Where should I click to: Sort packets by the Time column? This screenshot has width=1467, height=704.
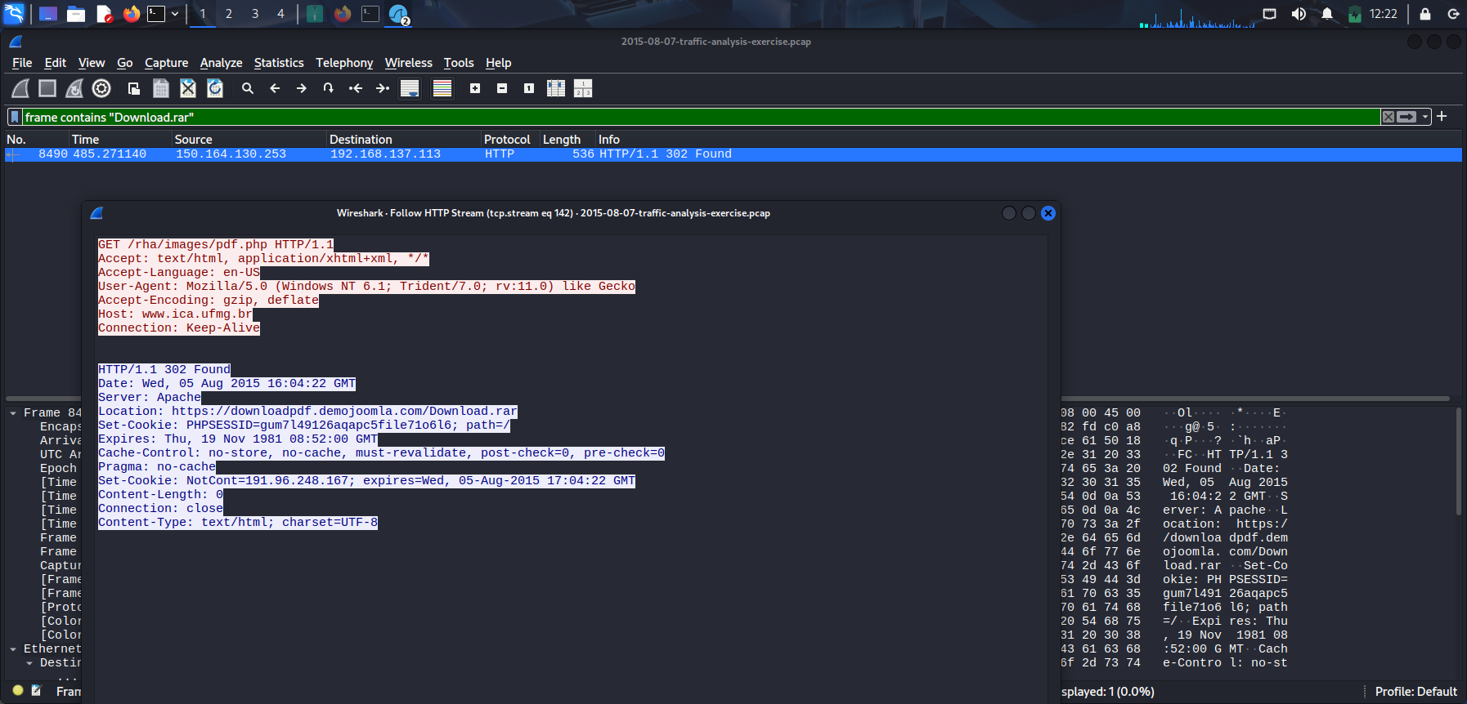[120, 140]
